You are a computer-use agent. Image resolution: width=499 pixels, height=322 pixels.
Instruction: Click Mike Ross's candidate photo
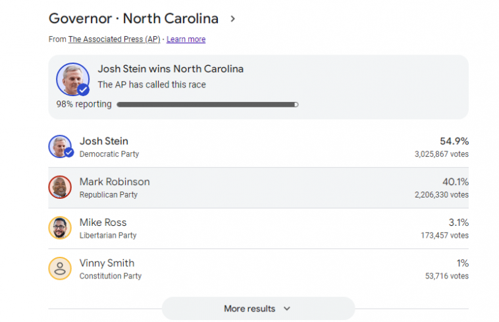point(60,228)
